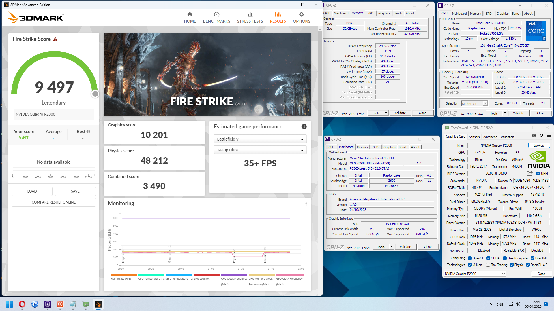Open the RESULTS section
Image resolution: width=554 pixels, height=311 pixels.
click(278, 18)
